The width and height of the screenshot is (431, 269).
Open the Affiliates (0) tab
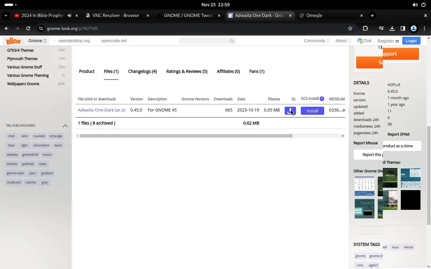pos(228,71)
